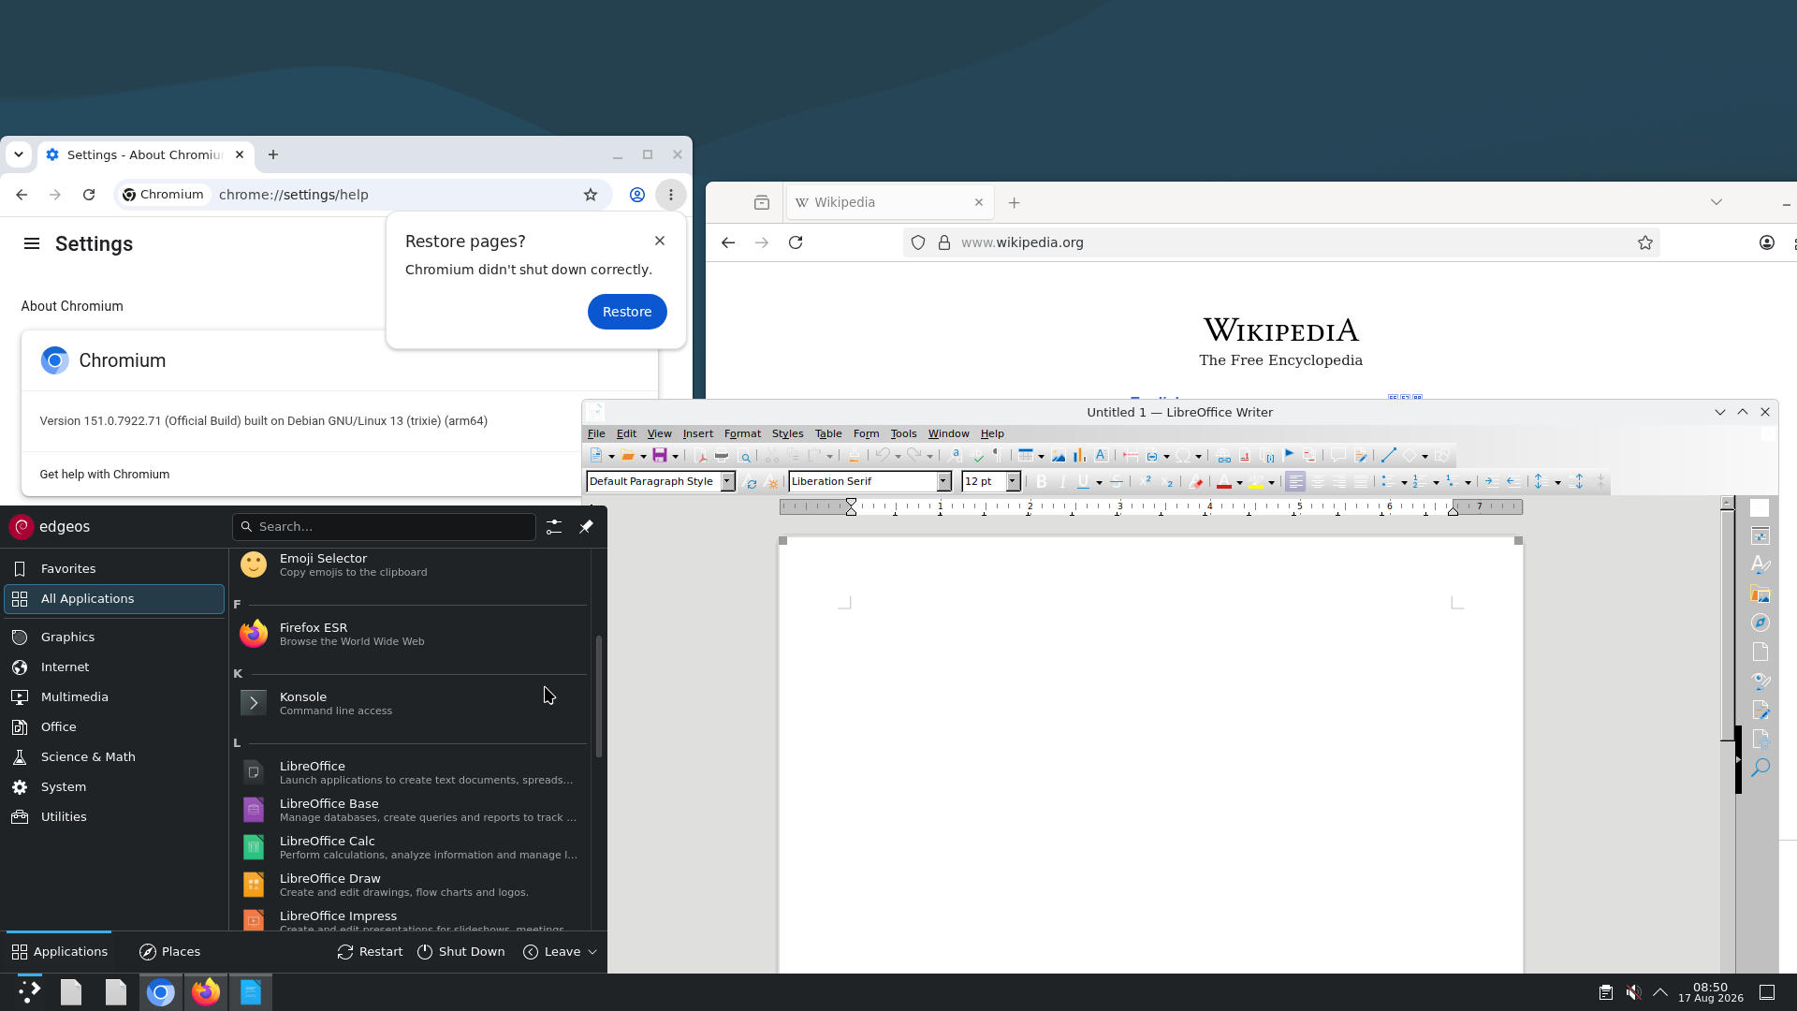
Task: Open Writer Insert menu
Action: pos(697,433)
